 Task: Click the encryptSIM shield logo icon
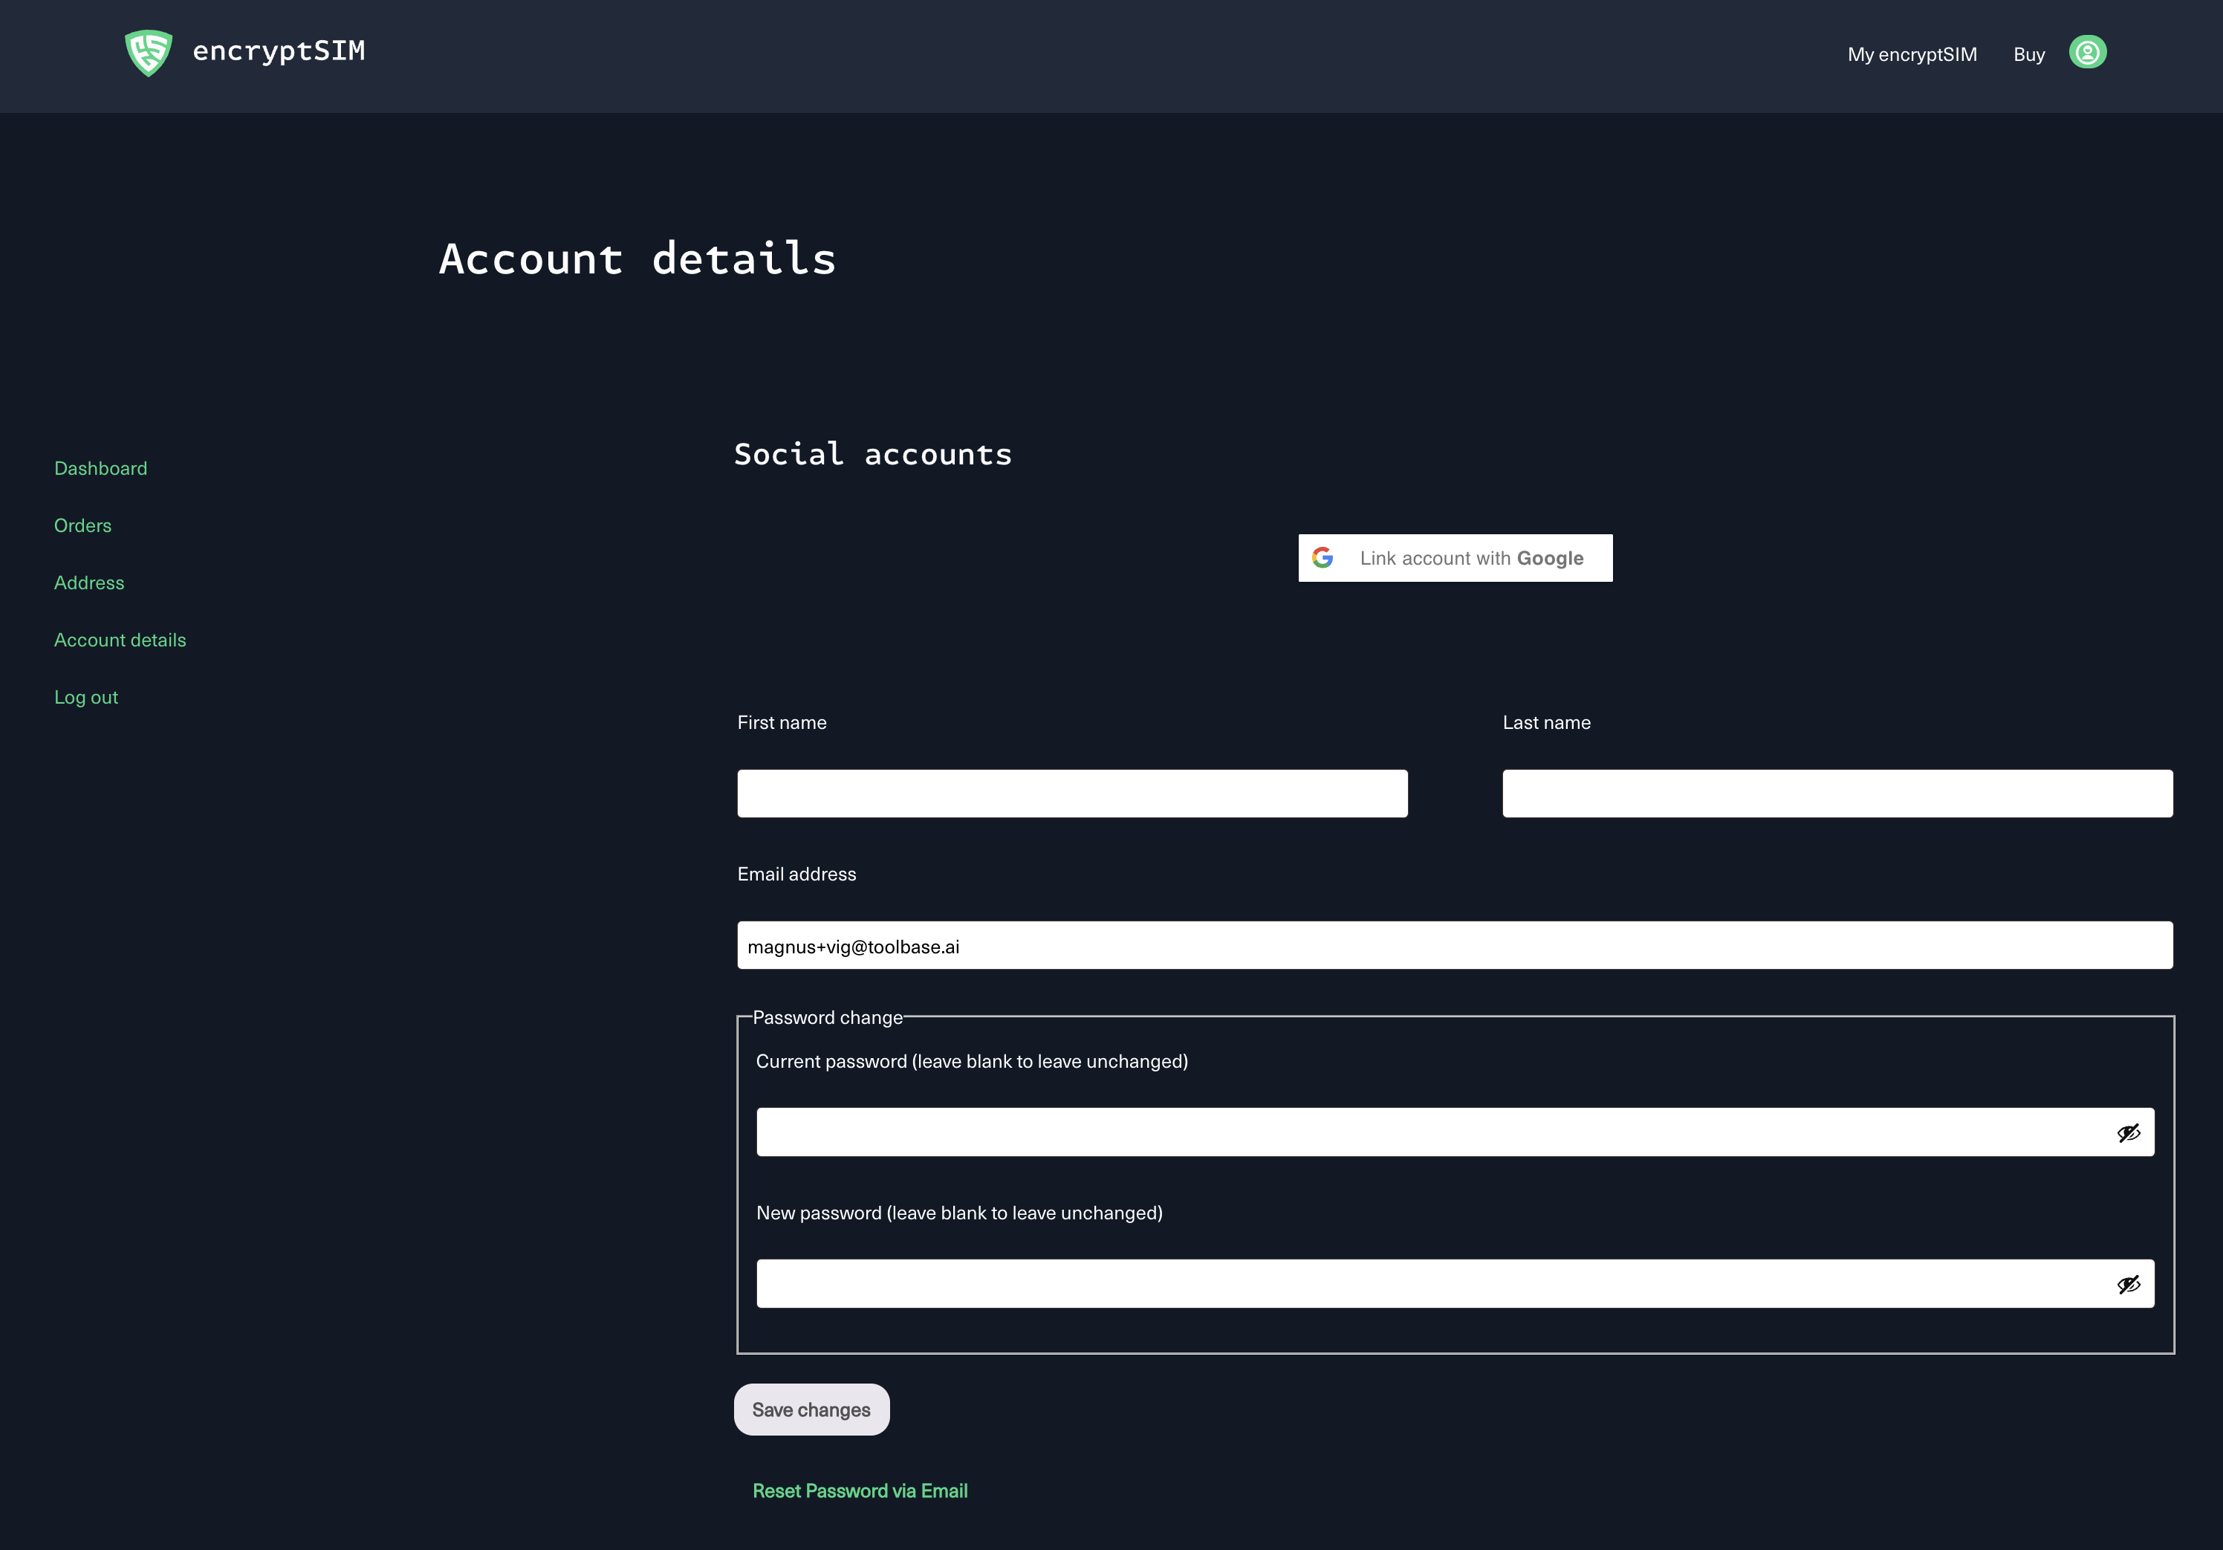click(x=148, y=52)
